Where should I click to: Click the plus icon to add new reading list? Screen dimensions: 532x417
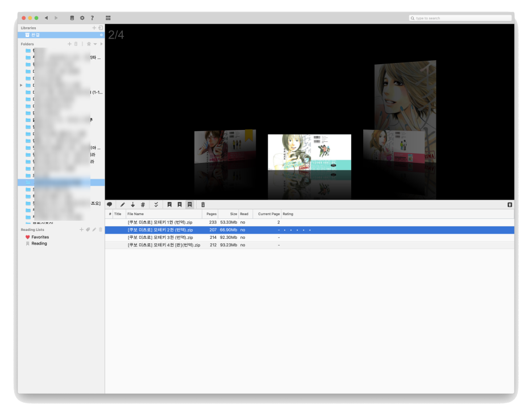(x=81, y=230)
